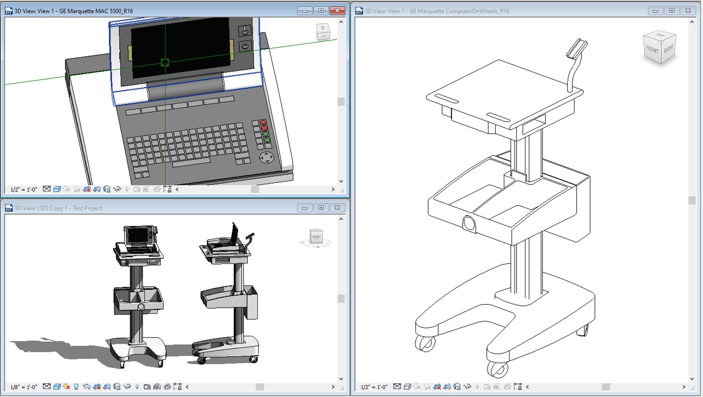Open Visual Style menu in ComputerOnWheels view
This screenshot has width=703, height=397.
point(408,386)
